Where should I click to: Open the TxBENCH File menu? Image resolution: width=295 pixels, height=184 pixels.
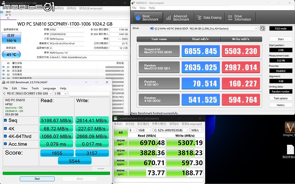pyautogui.click(x=134, y=8)
